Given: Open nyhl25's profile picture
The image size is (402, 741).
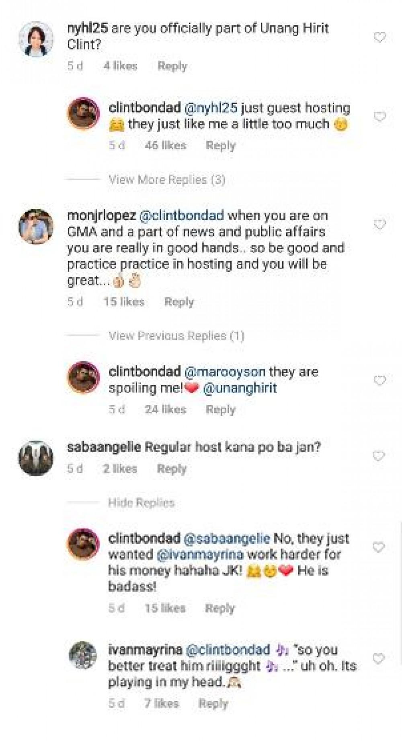Looking at the screenshot, I should [x=36, y=39].
